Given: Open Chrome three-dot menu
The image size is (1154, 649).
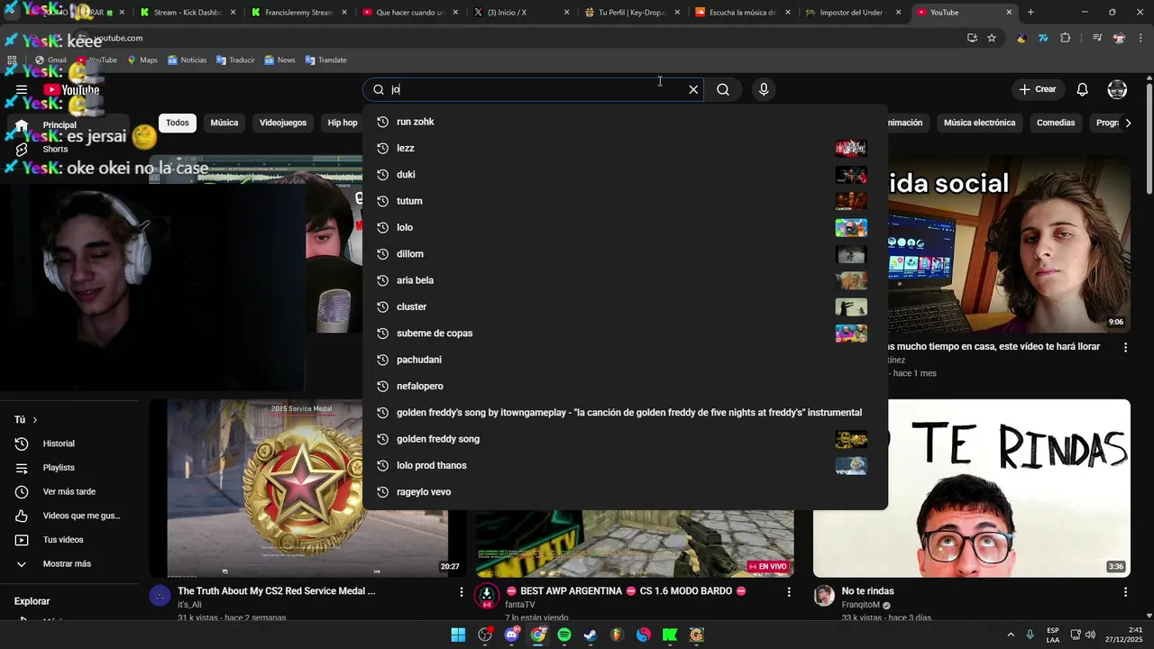Looking at the screenshot, I should click(x=1140, y=38).
